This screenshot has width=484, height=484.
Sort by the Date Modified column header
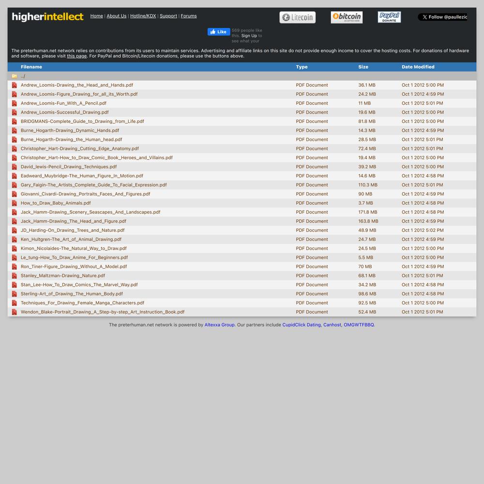[x=418, y=67]
